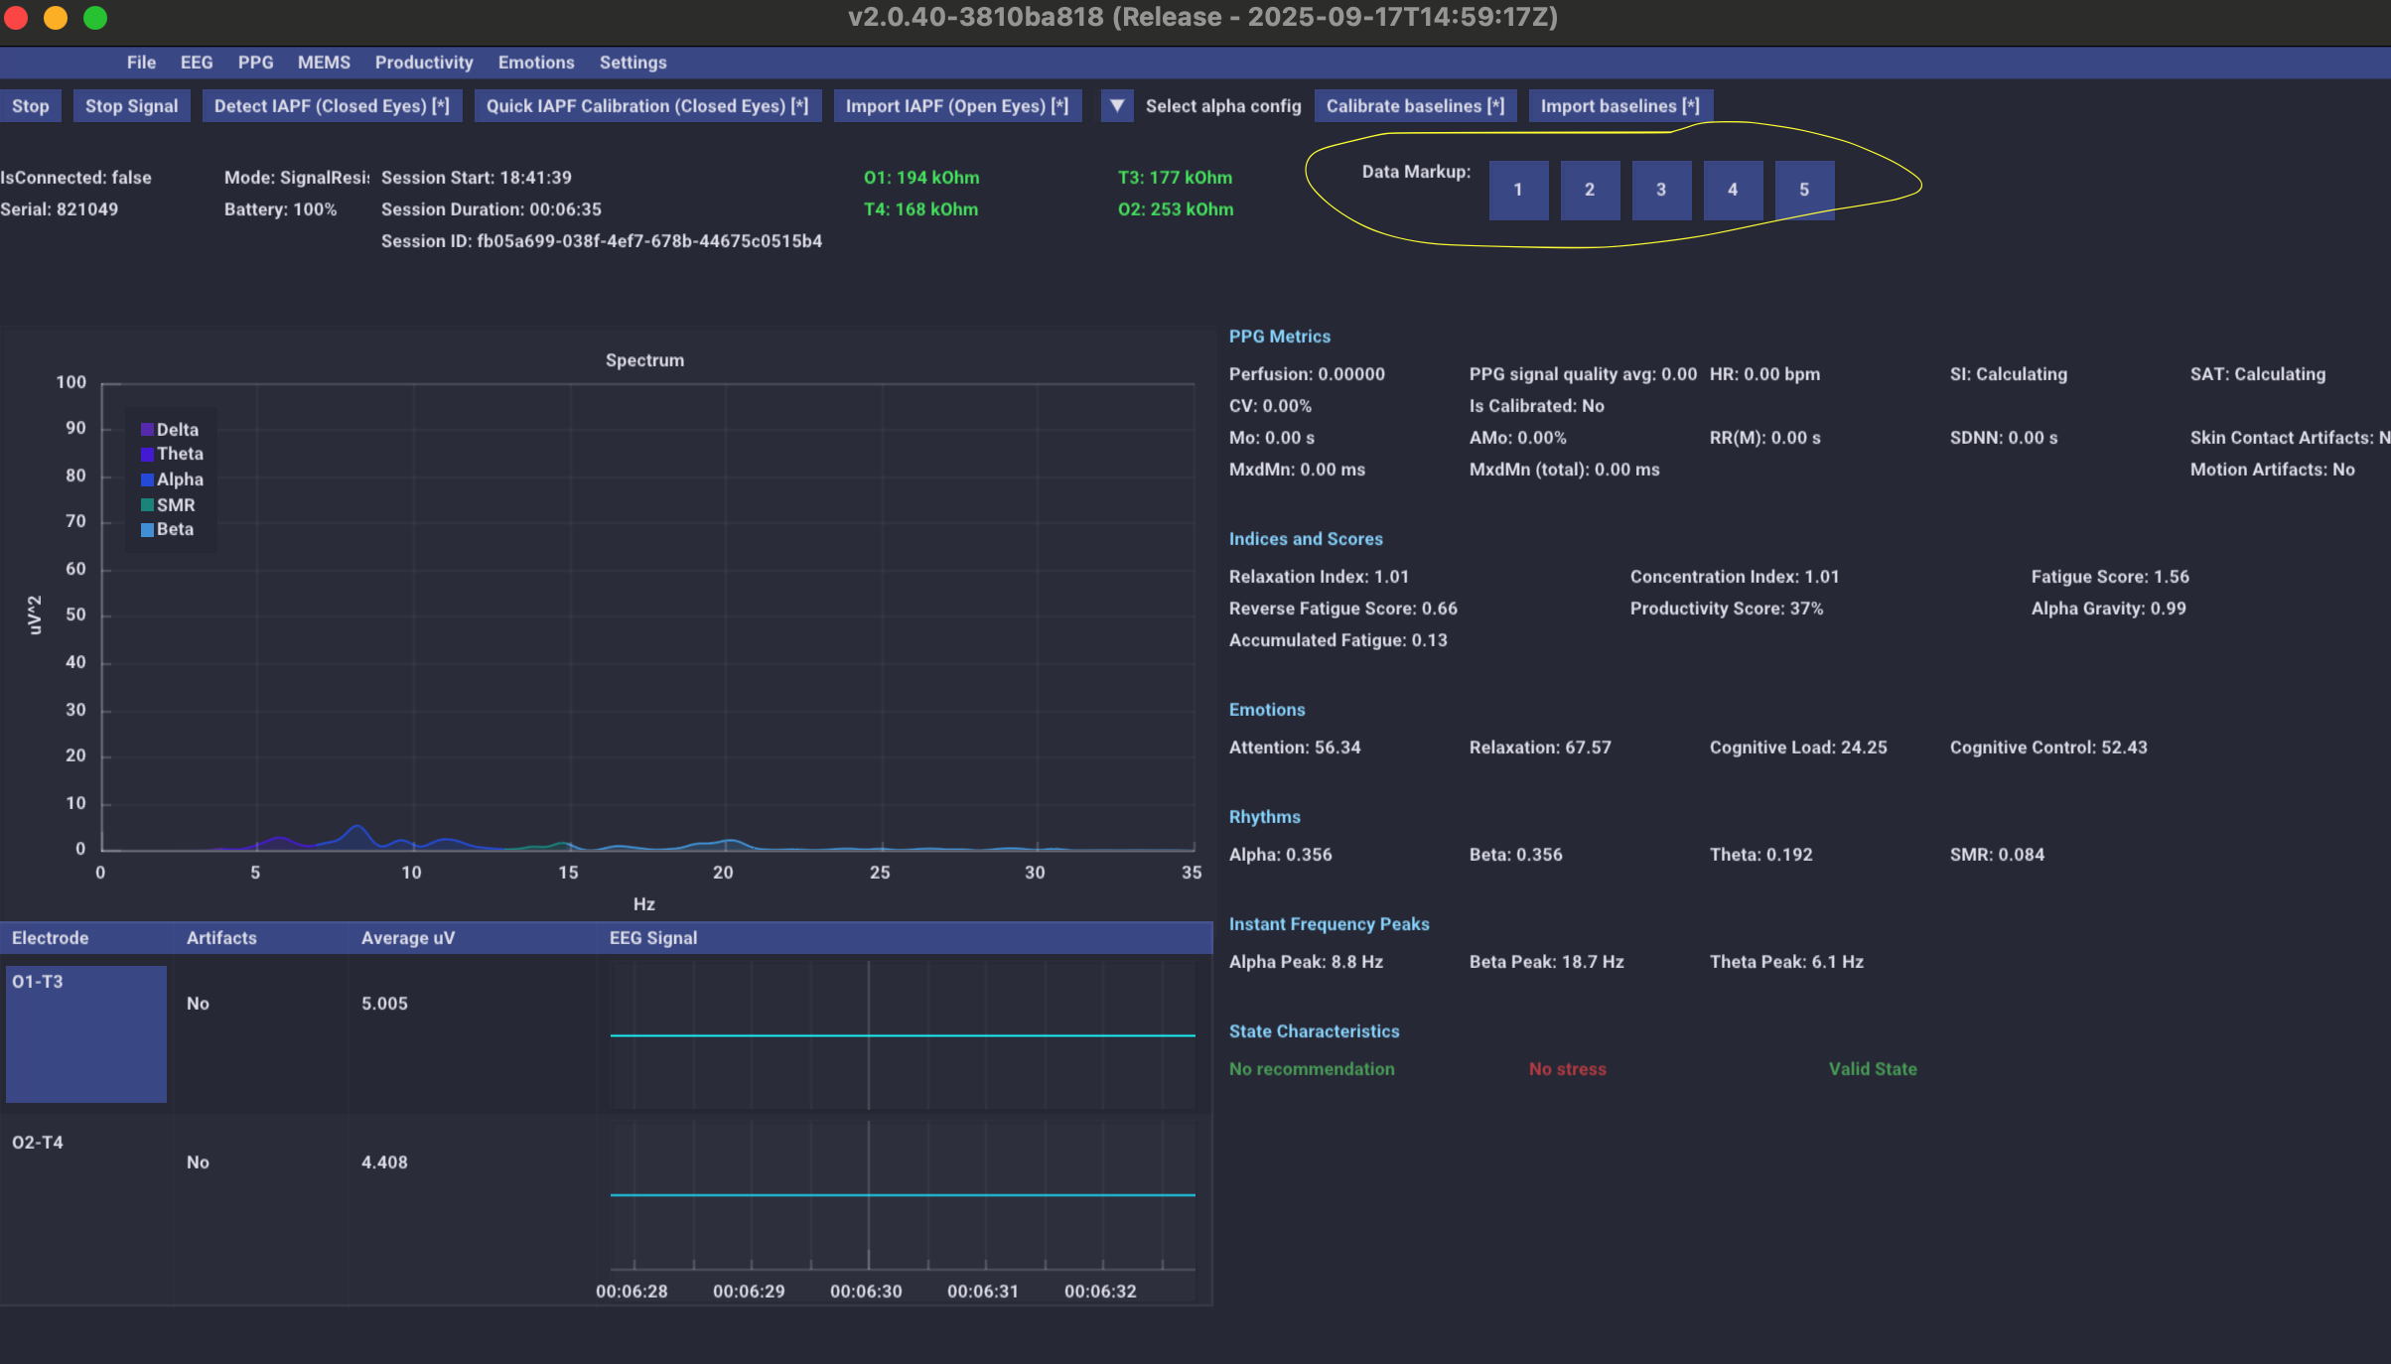Click the Electrode column header
This screenshot has width=2391, height=1364.
click(x=50, y=938)
